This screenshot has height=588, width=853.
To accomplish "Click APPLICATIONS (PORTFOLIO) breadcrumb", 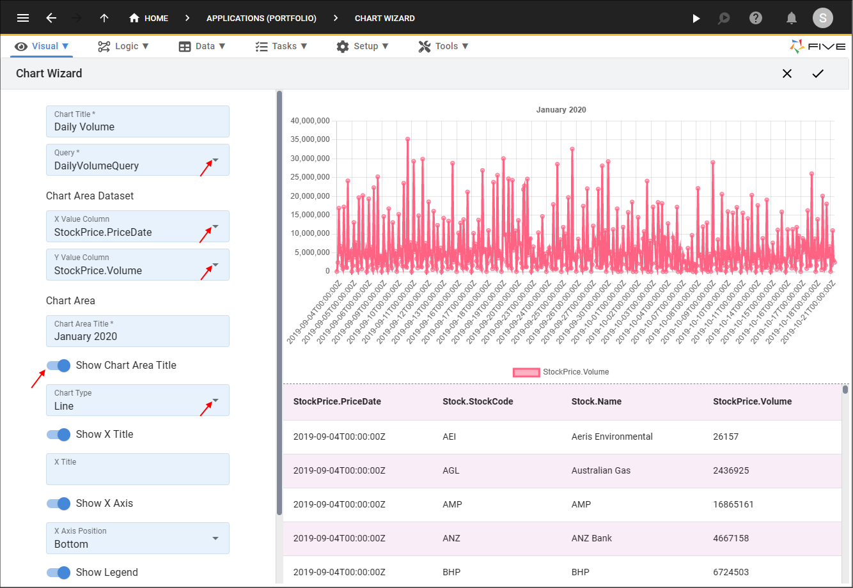I will coord(262,19).
